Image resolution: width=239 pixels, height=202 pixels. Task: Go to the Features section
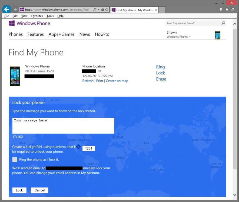coord(36,34)
